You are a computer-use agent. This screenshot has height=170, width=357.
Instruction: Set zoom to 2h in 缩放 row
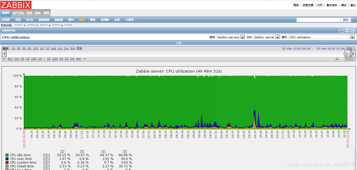point(19,48)
